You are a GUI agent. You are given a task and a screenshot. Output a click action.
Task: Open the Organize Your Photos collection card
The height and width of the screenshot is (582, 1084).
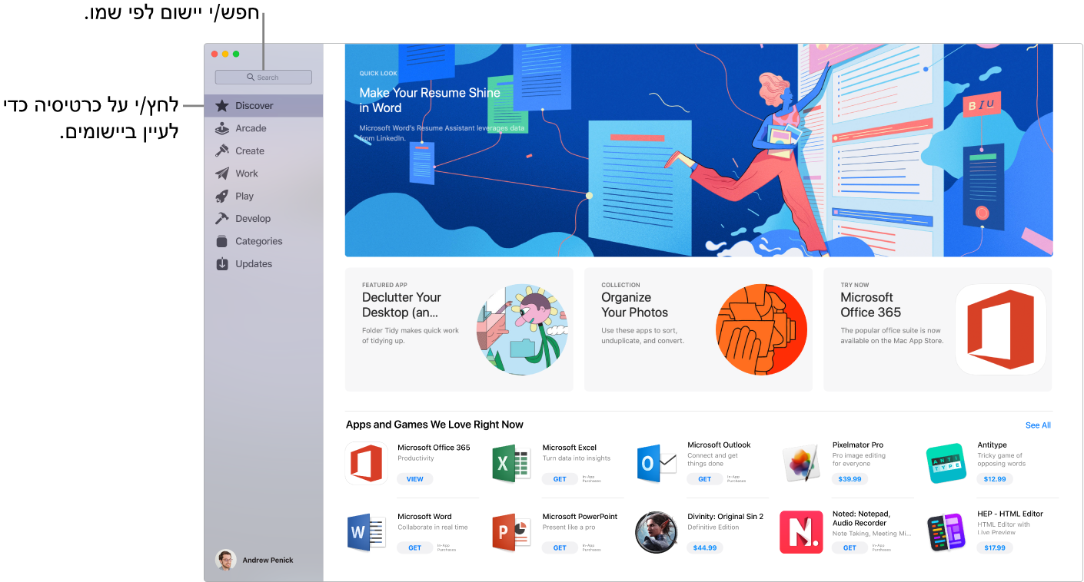(x=698, y=329)
